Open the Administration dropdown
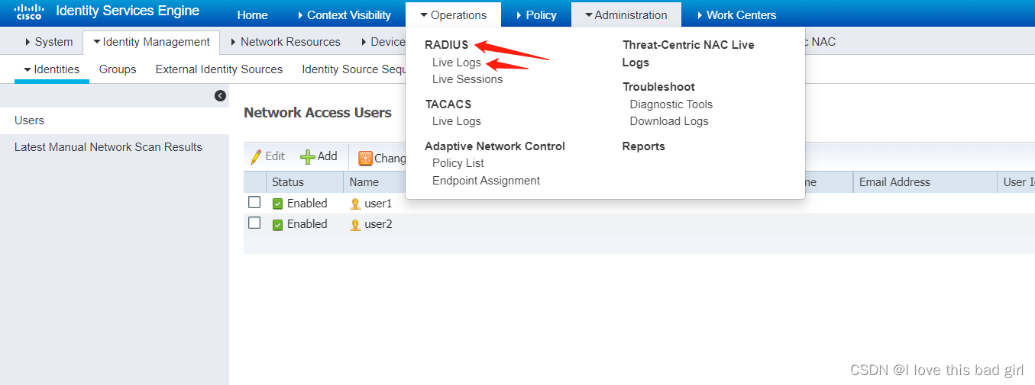This screenshot has height=385, width=1035. (x=626, y=14)
